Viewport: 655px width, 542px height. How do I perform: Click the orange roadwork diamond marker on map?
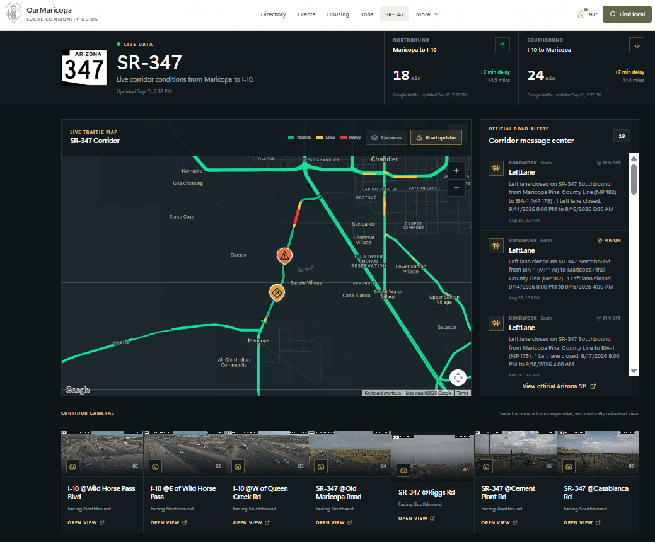277,292
